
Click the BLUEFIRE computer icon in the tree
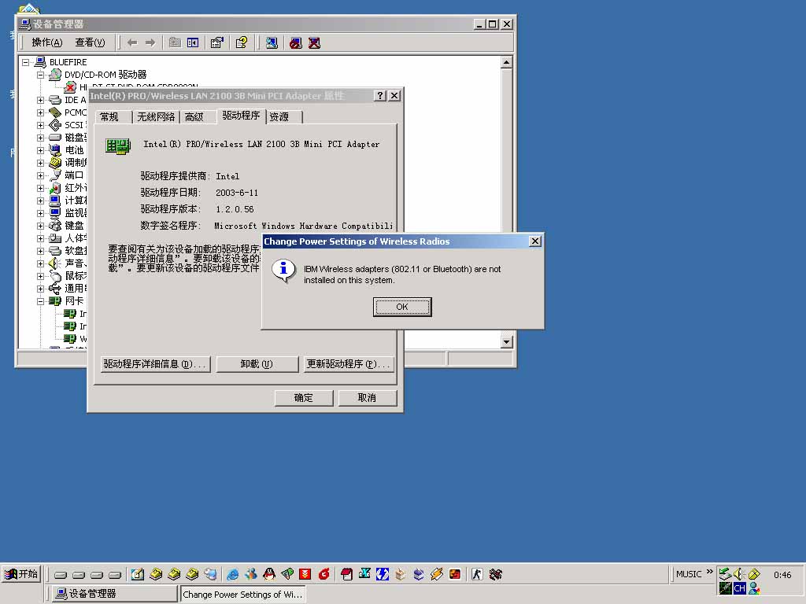[x=40, y=62]
